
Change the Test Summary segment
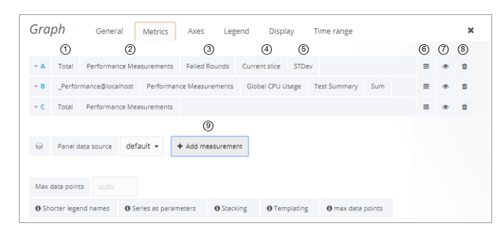tap(336, 86)
